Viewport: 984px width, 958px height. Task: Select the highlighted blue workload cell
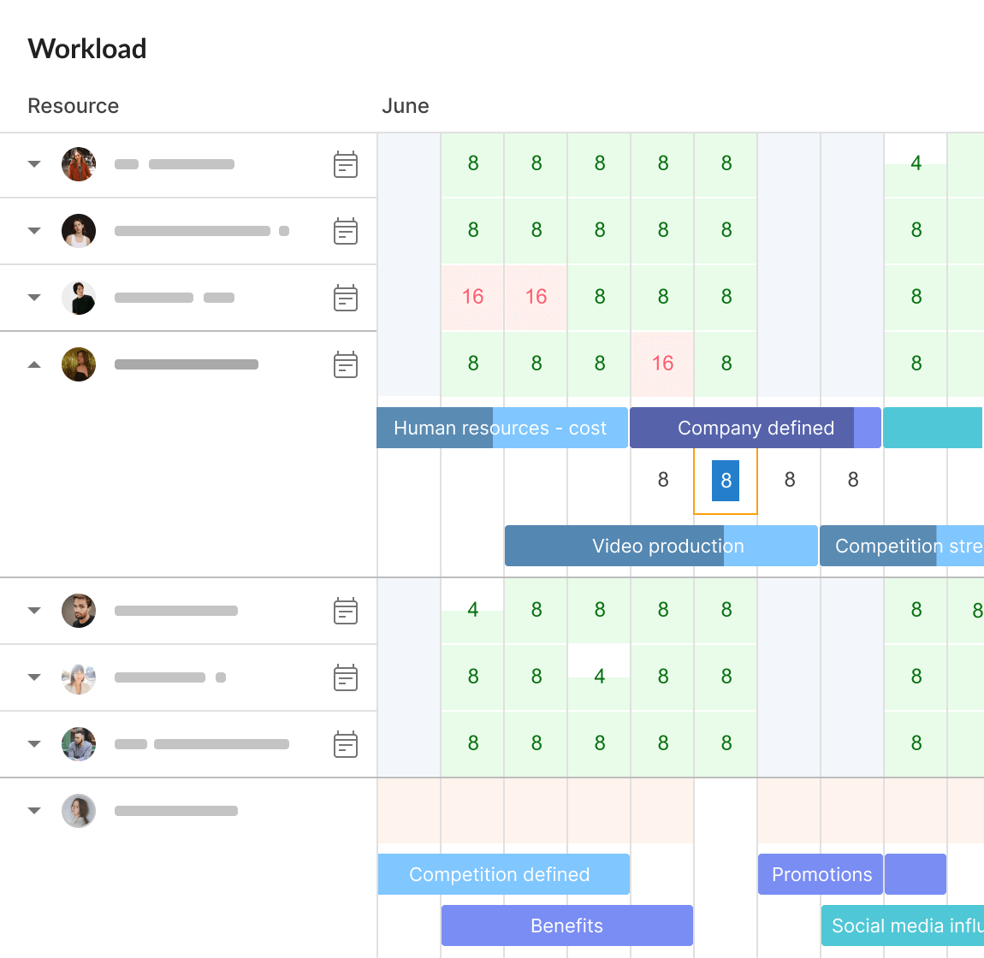pos(725,480)
